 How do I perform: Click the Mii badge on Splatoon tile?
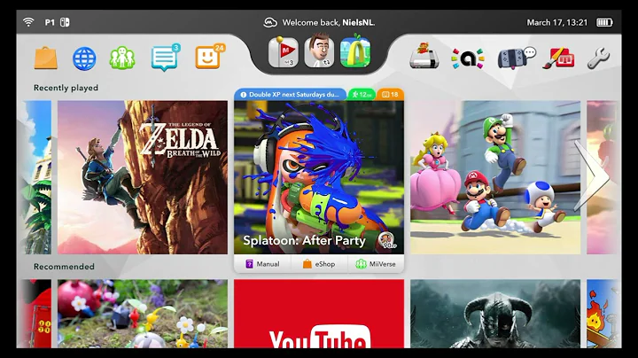click(x=386, y=240)
